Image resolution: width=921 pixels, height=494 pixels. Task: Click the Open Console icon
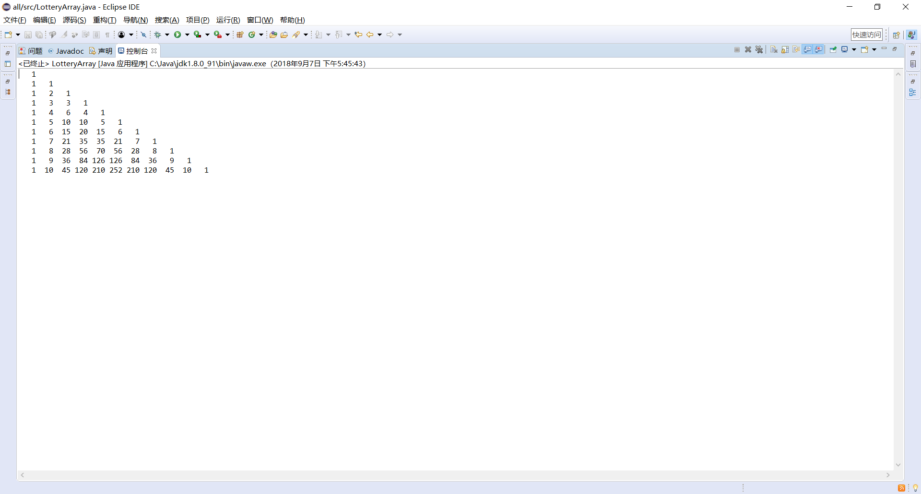(x=864, y=49)
